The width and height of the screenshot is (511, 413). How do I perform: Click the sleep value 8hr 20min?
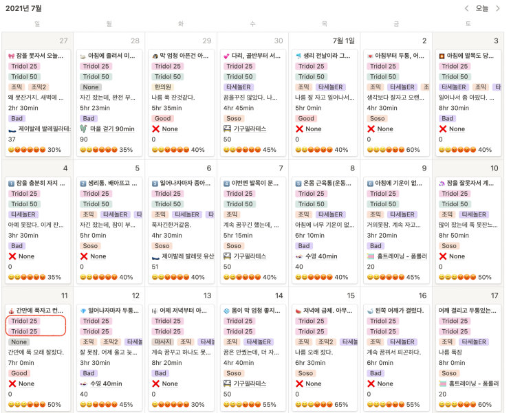tap(166, 363)
